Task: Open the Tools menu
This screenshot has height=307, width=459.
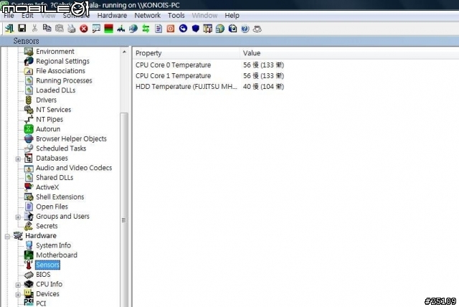Action: 176,16
